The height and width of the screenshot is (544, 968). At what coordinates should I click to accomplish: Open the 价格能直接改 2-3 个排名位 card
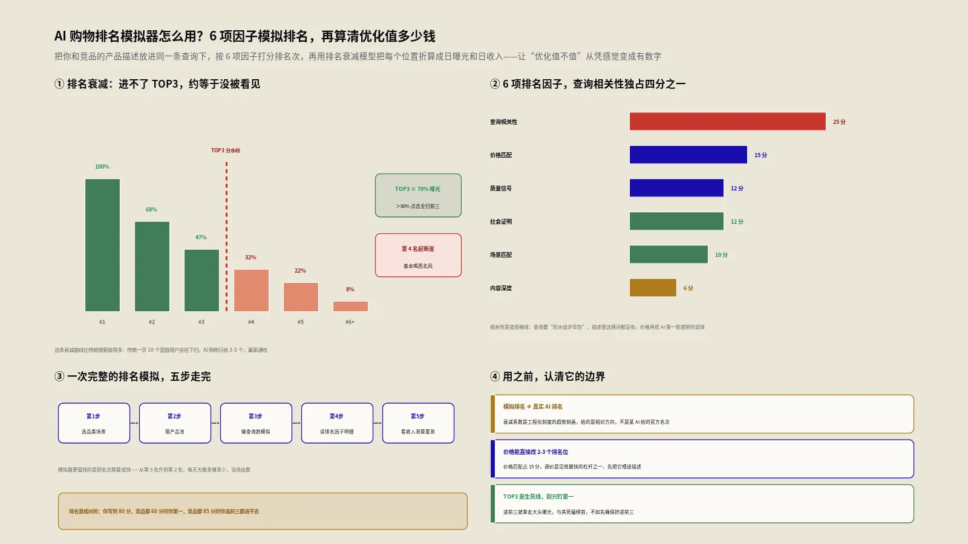[702, 459]
